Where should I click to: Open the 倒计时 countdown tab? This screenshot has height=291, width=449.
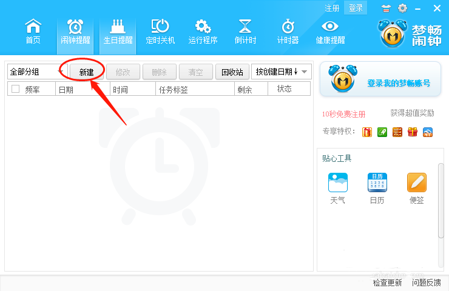pos(245,32)
